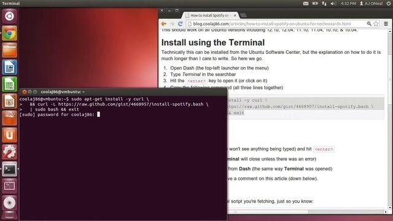The image size is (393, 221).
Task: Click the 4:32 PM clock indicator
Action: (348, 4)
